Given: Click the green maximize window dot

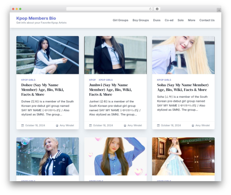Looking at the screenshot, I should pos(20,9).
